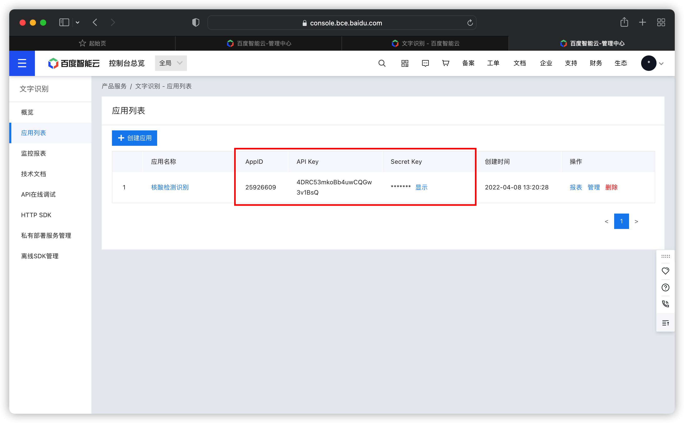Open the message chat icon
Image resolution: width=684 pixels, height=423 pixels.
point(425,63)
